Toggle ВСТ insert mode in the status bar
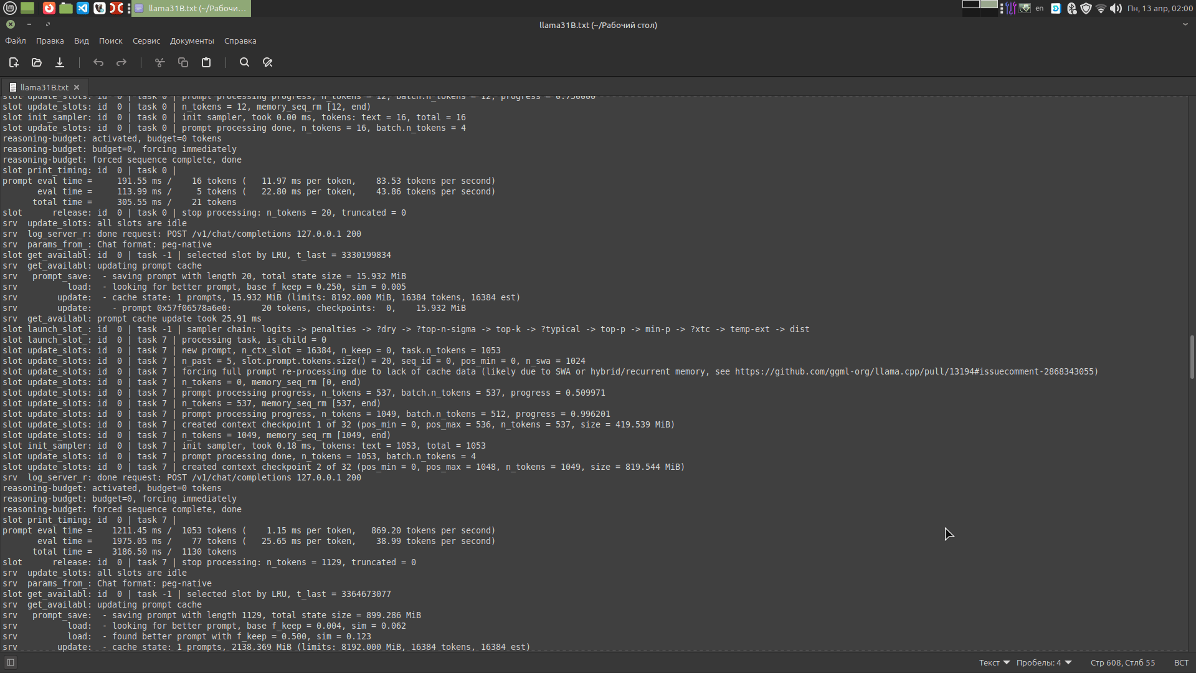1196x673 pixels. (x=1182, y=662)
